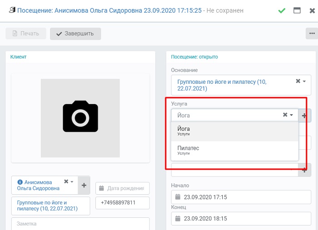Click the Не сохранен status text
This screenshot has height=230, width=318.
[x=225, y=10]
